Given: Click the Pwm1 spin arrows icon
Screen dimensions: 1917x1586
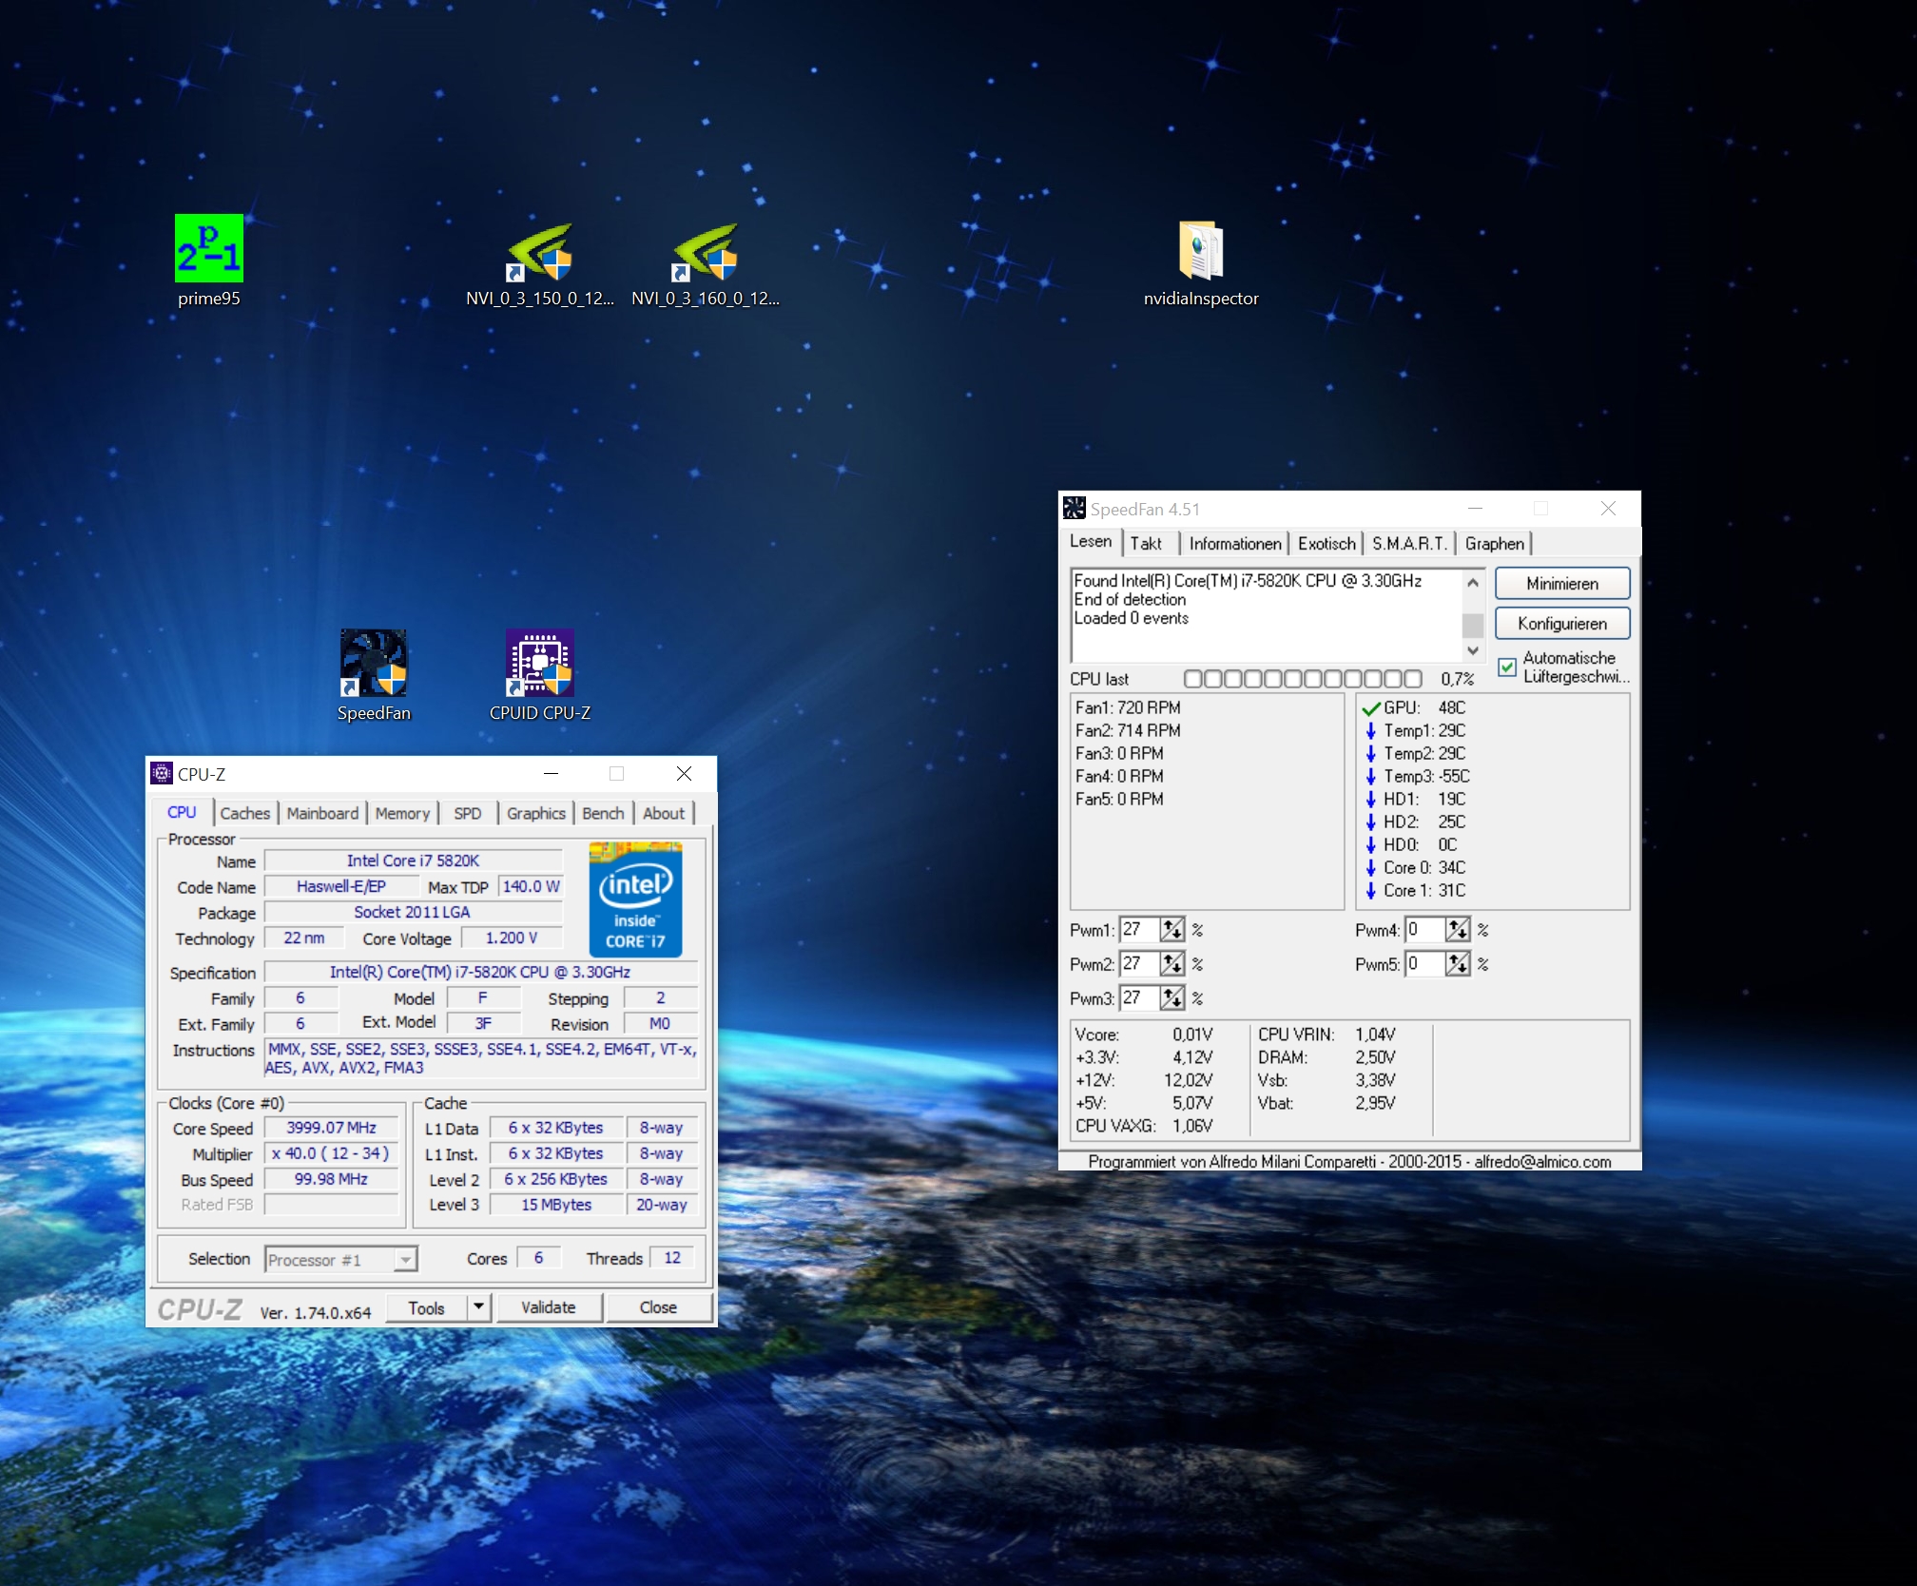Looking at the screenshot, I should pyautogui.click(x=1171, y=930).
